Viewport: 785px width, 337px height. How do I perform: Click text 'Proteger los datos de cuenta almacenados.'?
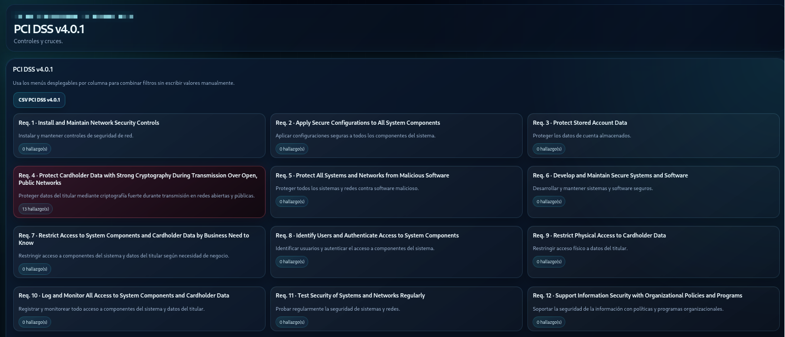click(582, 136)
